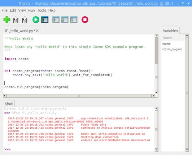
Task: Click 'Python 3.5.3' shell header text
Action: pyautogui.click(x=35, y=109)
